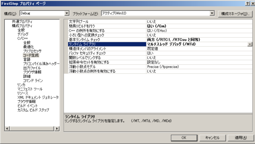Click the 基本ランタイム チェック property

pos(107,40)
